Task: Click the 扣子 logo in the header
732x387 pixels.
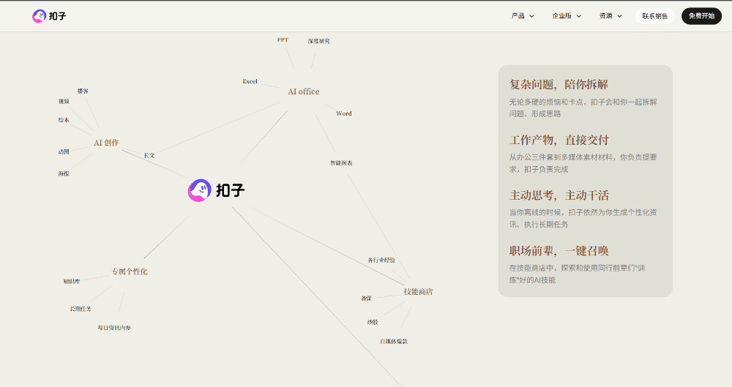Action: (x=49, y=16)
